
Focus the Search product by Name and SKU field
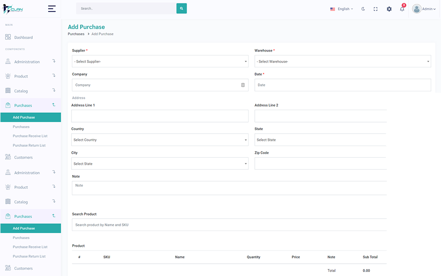tap(251, 225)
